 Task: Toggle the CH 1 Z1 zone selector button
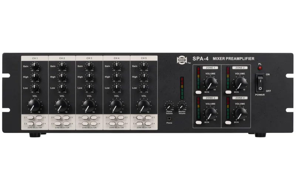tap(31, 117)
